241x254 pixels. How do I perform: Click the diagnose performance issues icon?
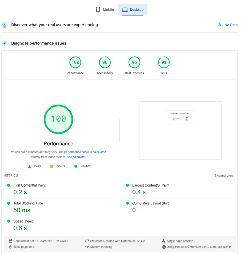pos(4,43)
